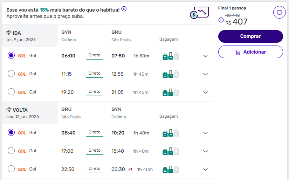The image size is (289, 180).
Task: Click the heart favorite icon
Action: point(279,13)
